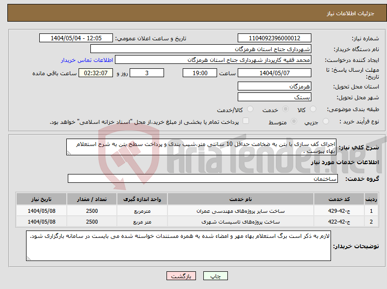This screenshot has width=387, height=289.
Task: Click remaining time field 02:32:07
Action: point(96,73)
